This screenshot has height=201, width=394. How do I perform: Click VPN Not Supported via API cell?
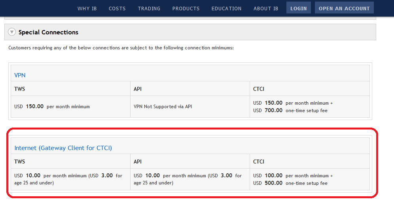[163, 107]
